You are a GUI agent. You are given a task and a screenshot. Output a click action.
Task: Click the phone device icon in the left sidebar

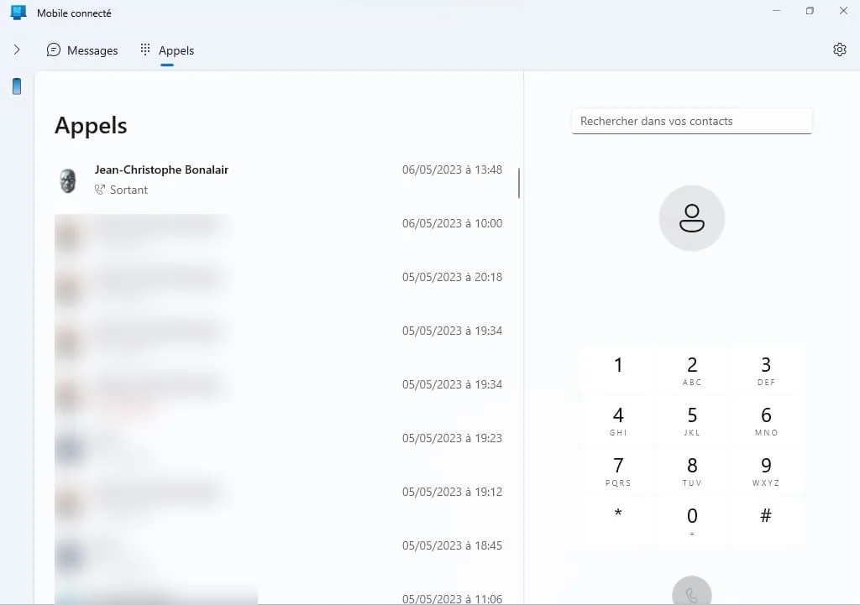coord(17,86)
